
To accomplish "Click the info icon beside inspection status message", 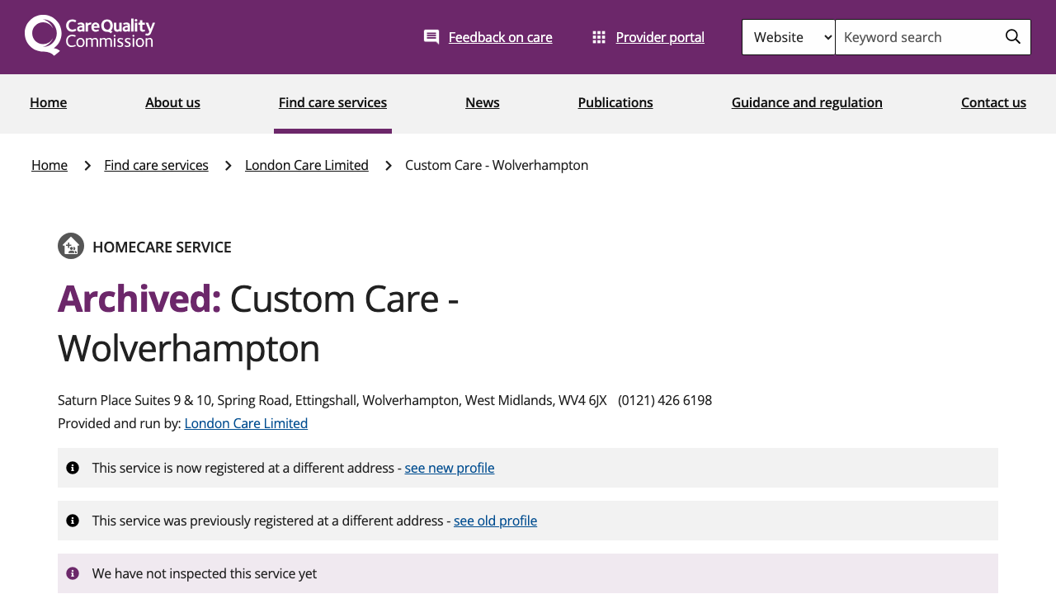I will tap(73, 573).
